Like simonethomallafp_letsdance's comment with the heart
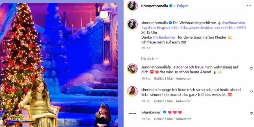 [251, 69]
